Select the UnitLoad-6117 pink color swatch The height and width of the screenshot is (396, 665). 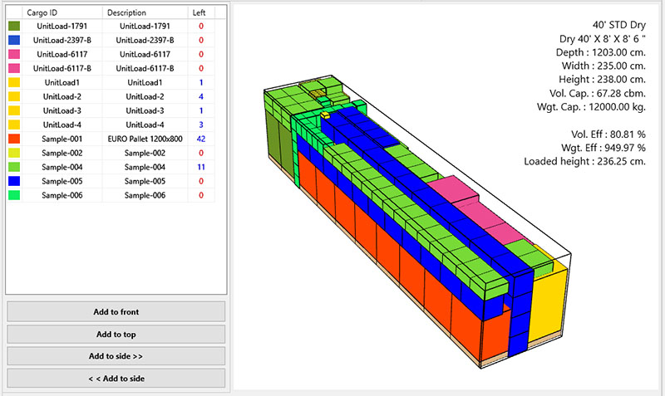[14, 54]
